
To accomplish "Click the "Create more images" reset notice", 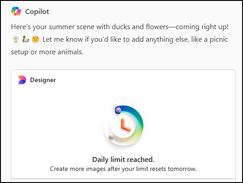I will [123, 169].
